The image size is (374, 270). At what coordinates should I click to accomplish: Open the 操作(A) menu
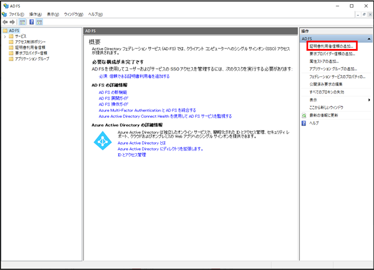(35, 14)
